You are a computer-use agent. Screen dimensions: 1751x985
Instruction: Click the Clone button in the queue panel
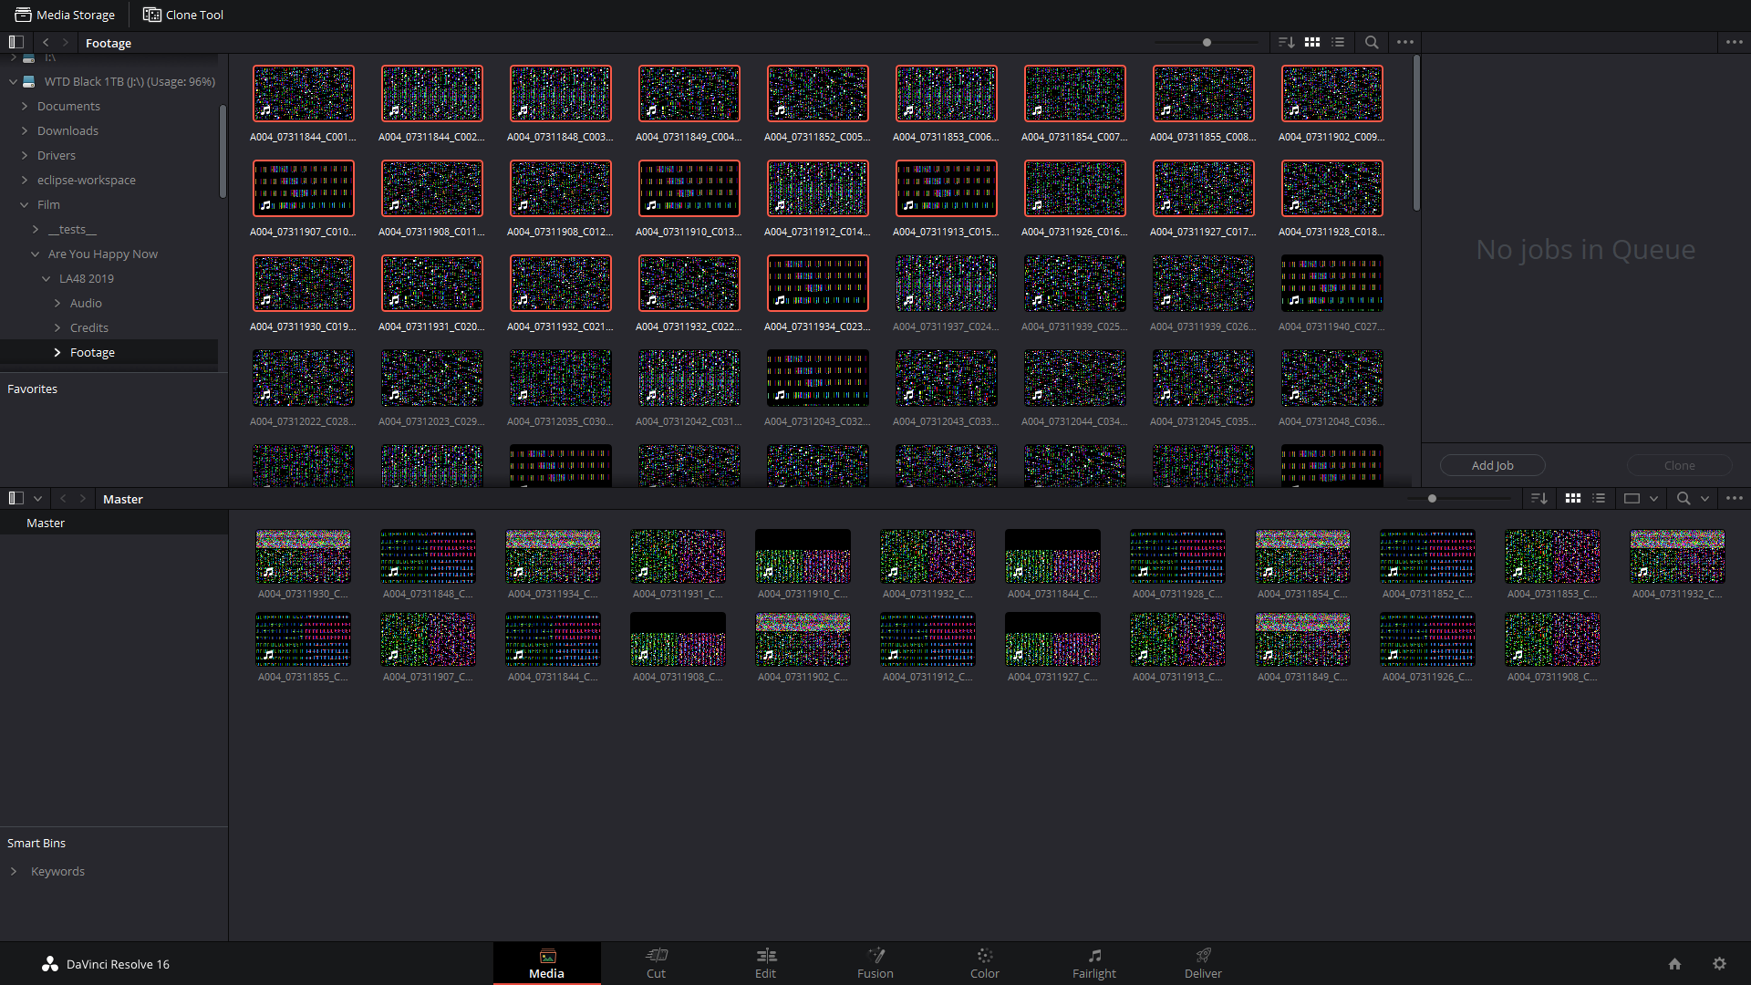pos(1679,465)
